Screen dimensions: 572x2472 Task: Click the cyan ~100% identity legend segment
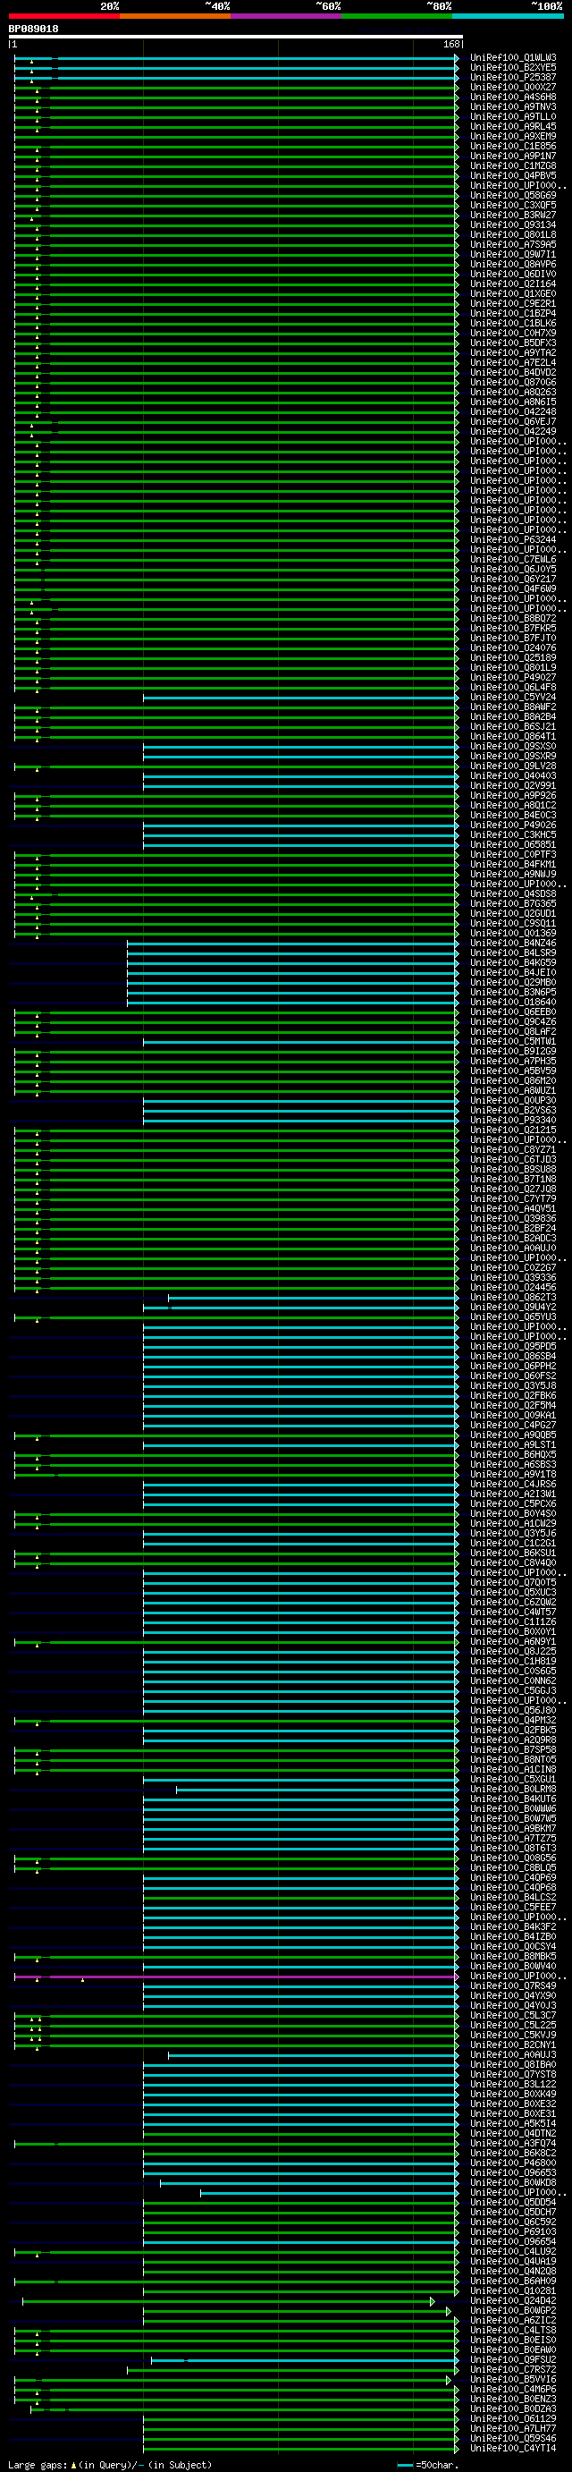[508, 16]
